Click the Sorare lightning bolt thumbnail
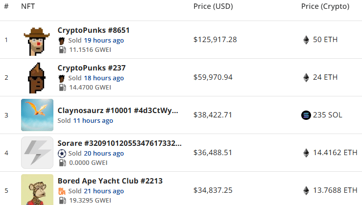Viewport: 362px width, 205px height. (37, 153)
